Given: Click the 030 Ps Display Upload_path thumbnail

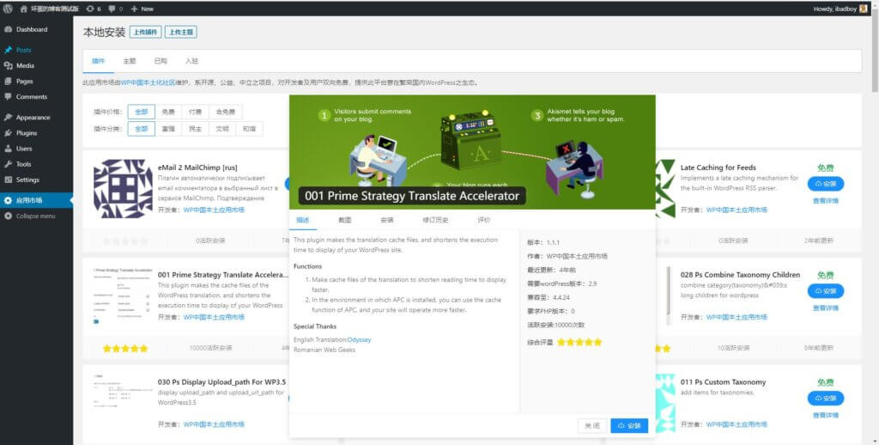Looking at the screenshot, I should [123, 402].
